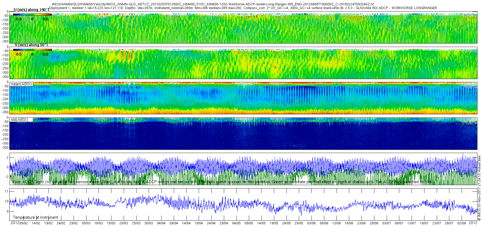Click the '25/03' date tick label
Viewport: 482px width, 227px height.
coord(136,223)
